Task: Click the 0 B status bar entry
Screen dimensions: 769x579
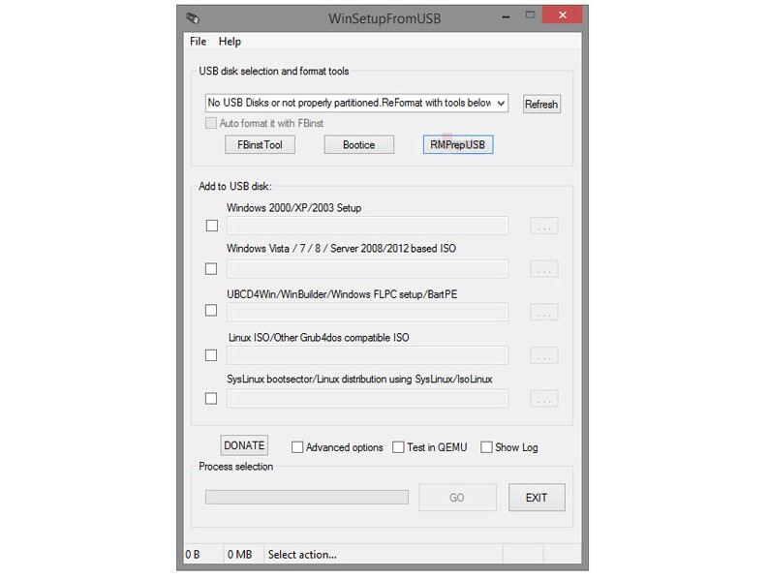Action: [x=193, y=555]
